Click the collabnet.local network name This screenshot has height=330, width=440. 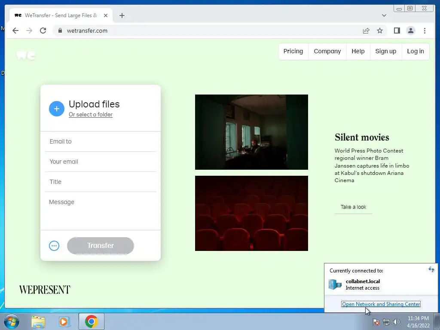(x=363, y=281)
